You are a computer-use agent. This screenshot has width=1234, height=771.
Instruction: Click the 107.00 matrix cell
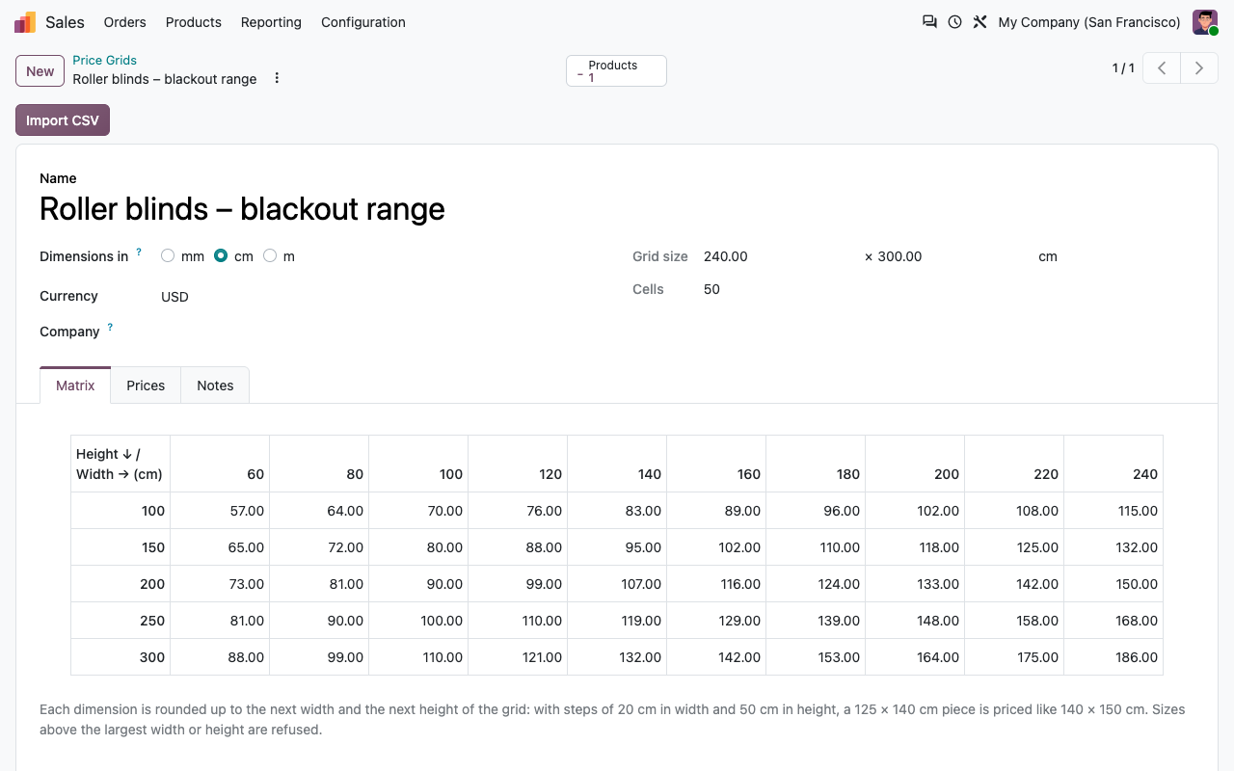click(x=617, y=584)
